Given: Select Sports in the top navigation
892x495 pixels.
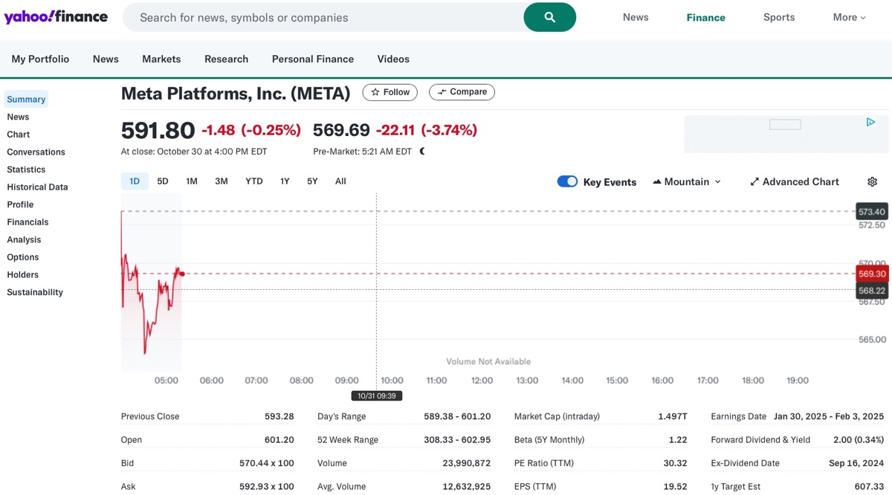Looking at the screenshot, I should [779, 16].
